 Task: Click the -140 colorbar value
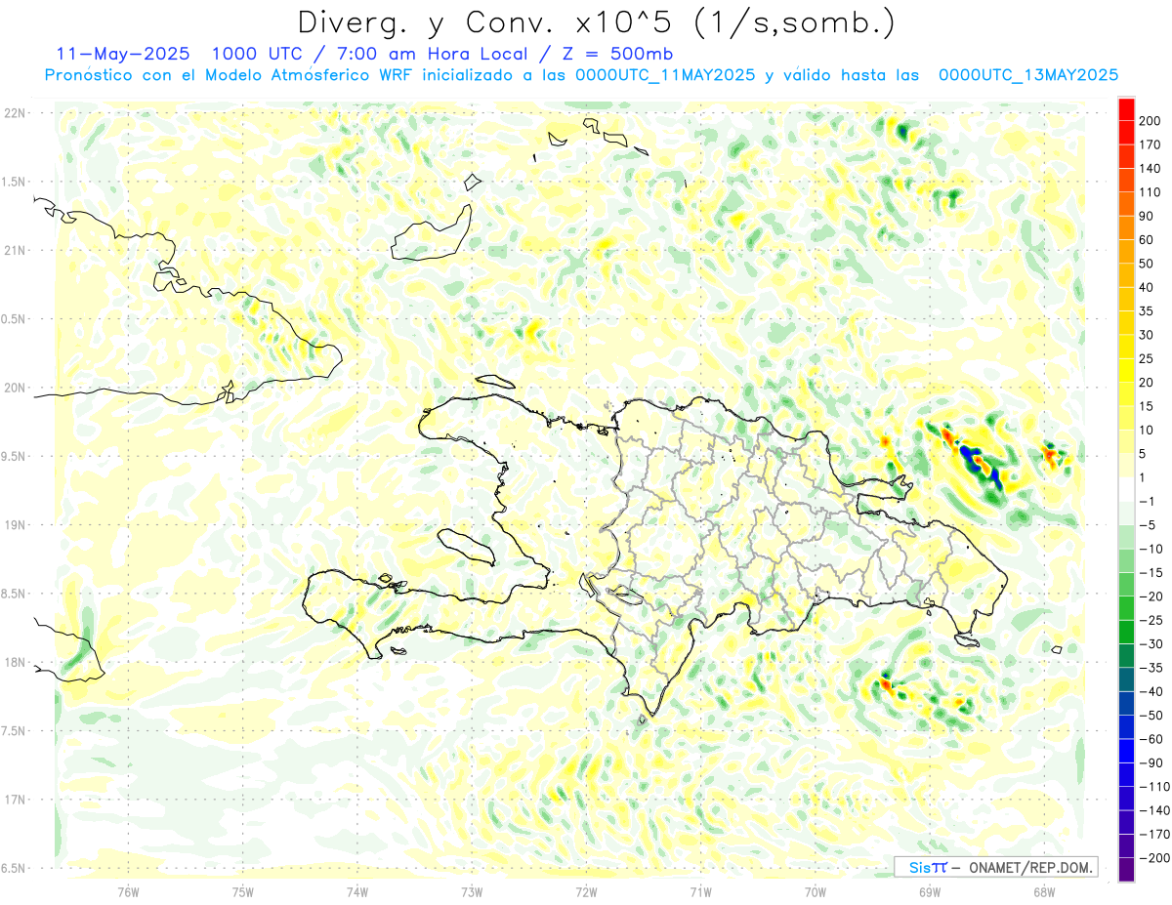[1152, 810]
